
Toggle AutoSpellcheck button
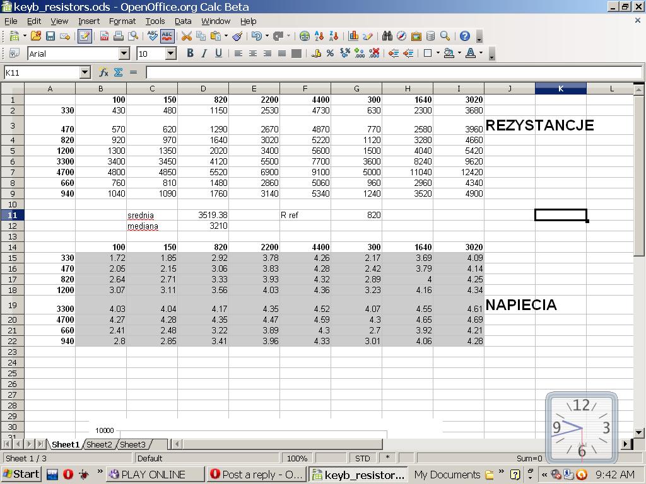click(x=167, y=37)
